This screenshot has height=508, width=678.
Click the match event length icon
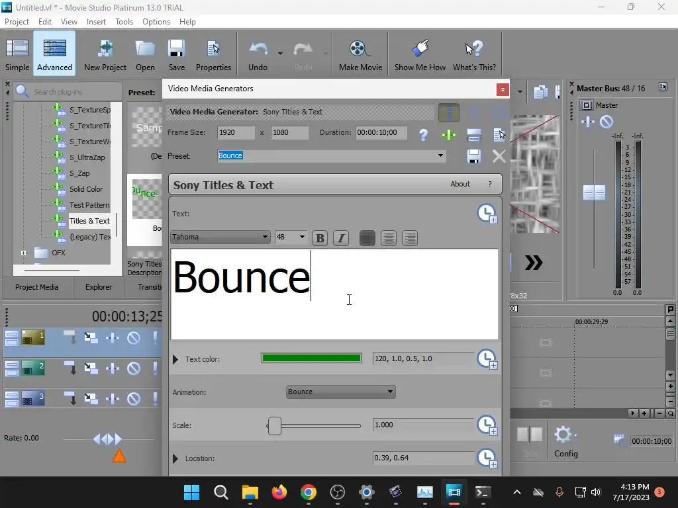coord(474,135)
